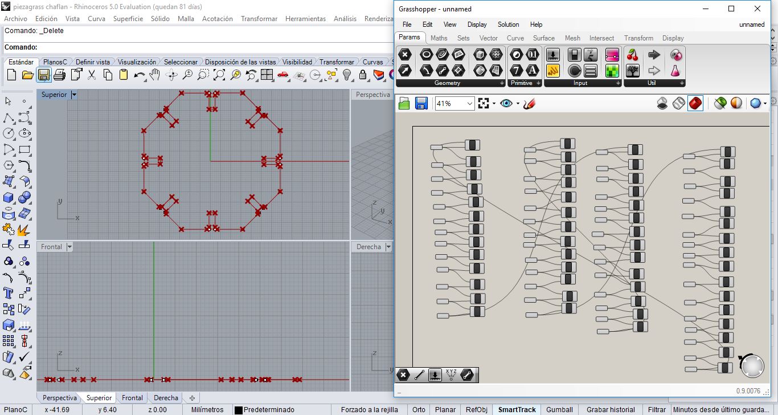Disable SmartTrack in status bar
The height and width of the screenshot is (415, 778).
[x=517, y=409]
